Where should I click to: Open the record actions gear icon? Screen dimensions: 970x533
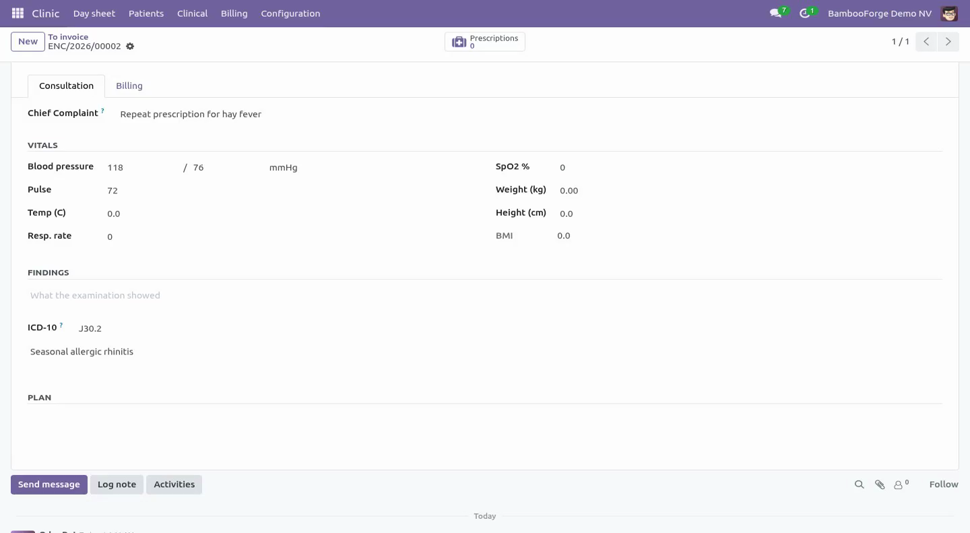pyautogui.click(x=130, y=46)
